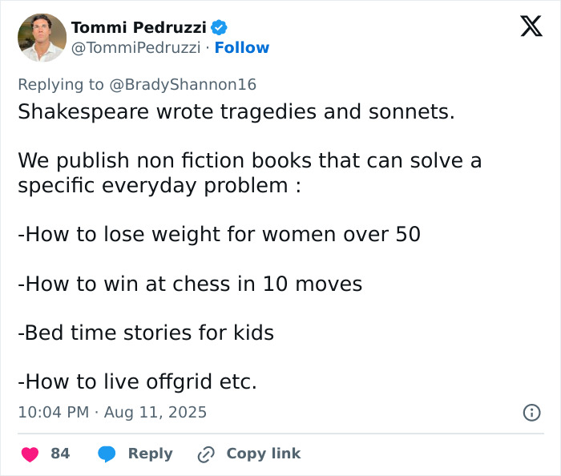Click the "Bed time stories for kids" line

pos(146,333)
